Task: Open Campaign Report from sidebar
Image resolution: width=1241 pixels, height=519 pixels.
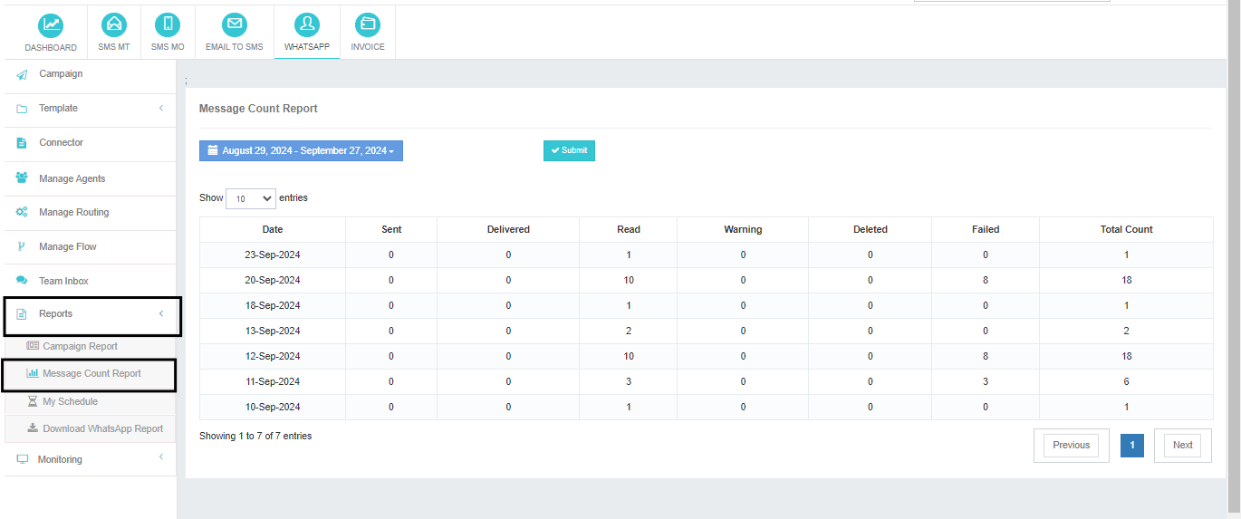Action: point(80,346)
